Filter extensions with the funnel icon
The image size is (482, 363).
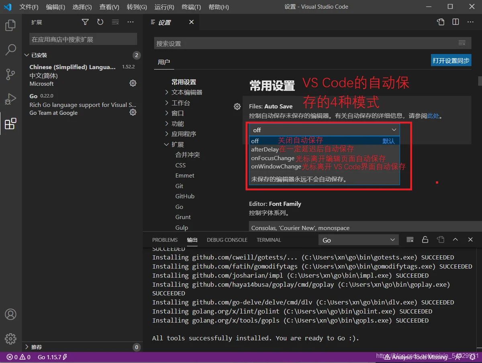click(85, 22)
